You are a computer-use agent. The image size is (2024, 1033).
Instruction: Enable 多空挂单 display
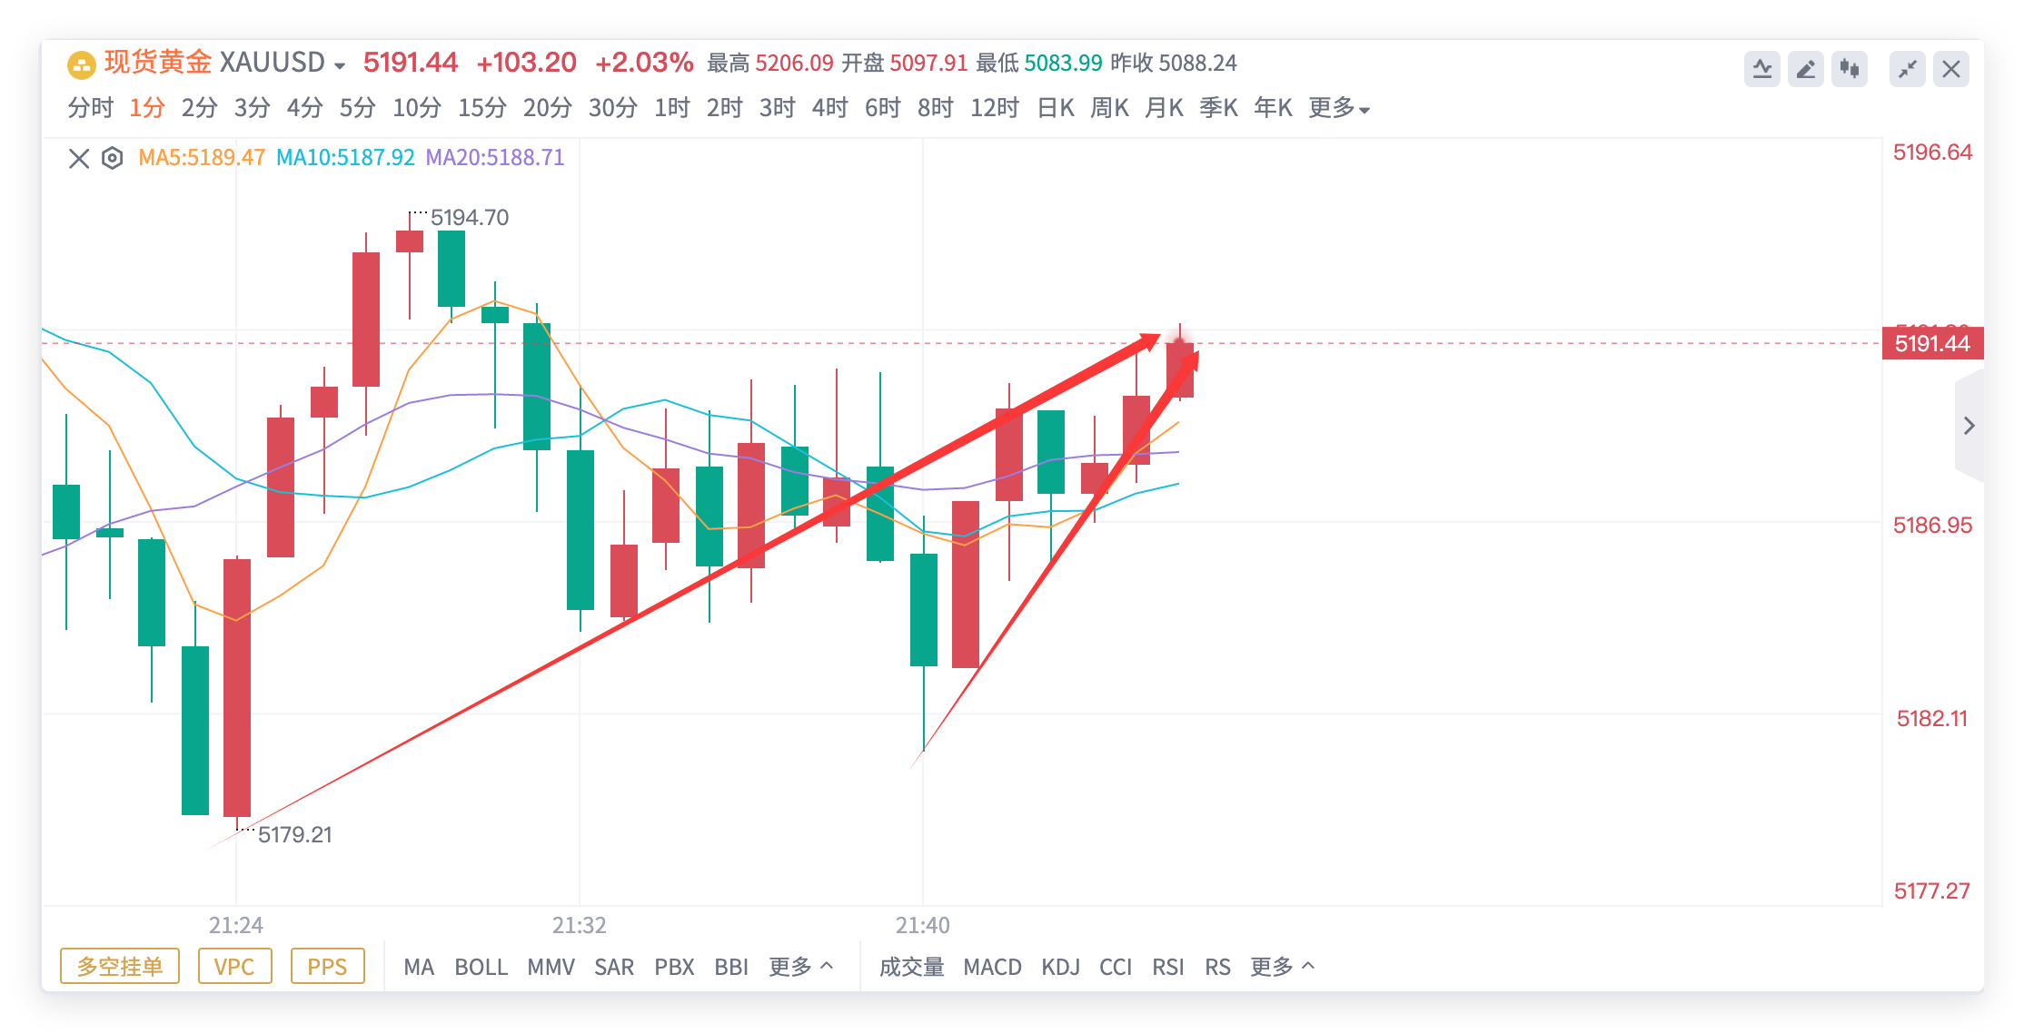click(x=119, y=967)
